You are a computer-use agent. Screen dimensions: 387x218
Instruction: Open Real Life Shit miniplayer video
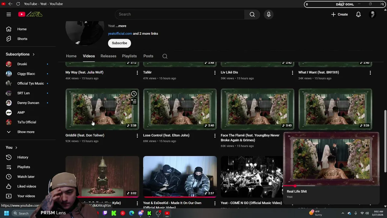[331, 159]
